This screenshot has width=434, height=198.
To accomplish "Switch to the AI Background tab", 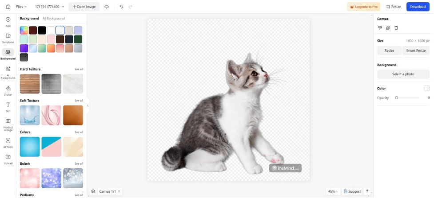I will [54, 19].
